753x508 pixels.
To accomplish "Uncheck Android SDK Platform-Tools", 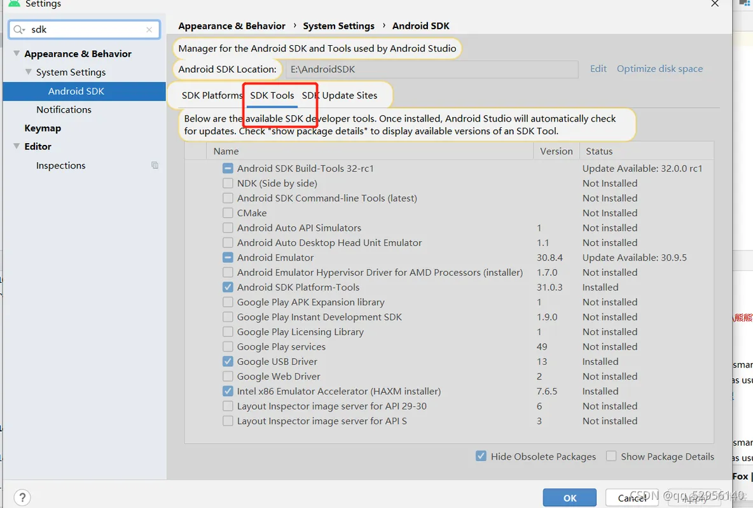I will tap(228, 287).
